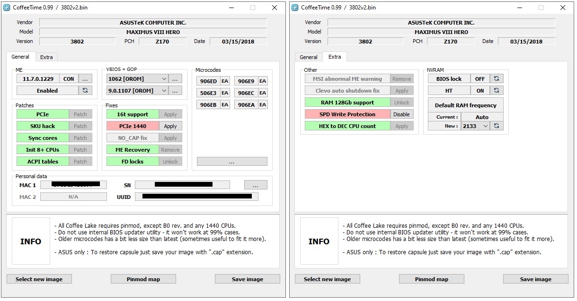Click the PCIe 1440 red fix label
Screen dimensions: 577x301
click(x=133, y=126)
